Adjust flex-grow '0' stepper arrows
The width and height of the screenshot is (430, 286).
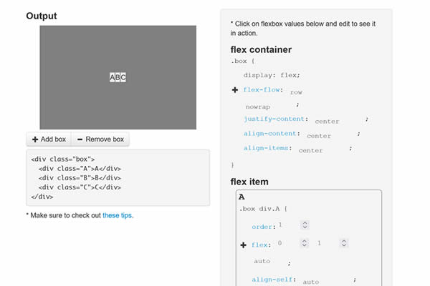pos(304,243)
